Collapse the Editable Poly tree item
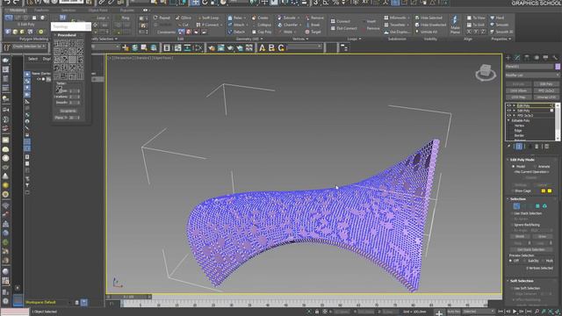Viewport: 562px width, 316px height. point(509,121)
